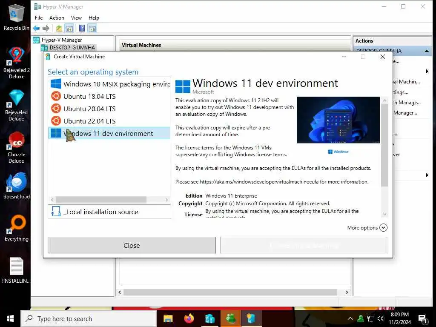Viewport: 436px width, 327px height.
Task: Open Everything search desktop shortcut
Action: (17, 228)
